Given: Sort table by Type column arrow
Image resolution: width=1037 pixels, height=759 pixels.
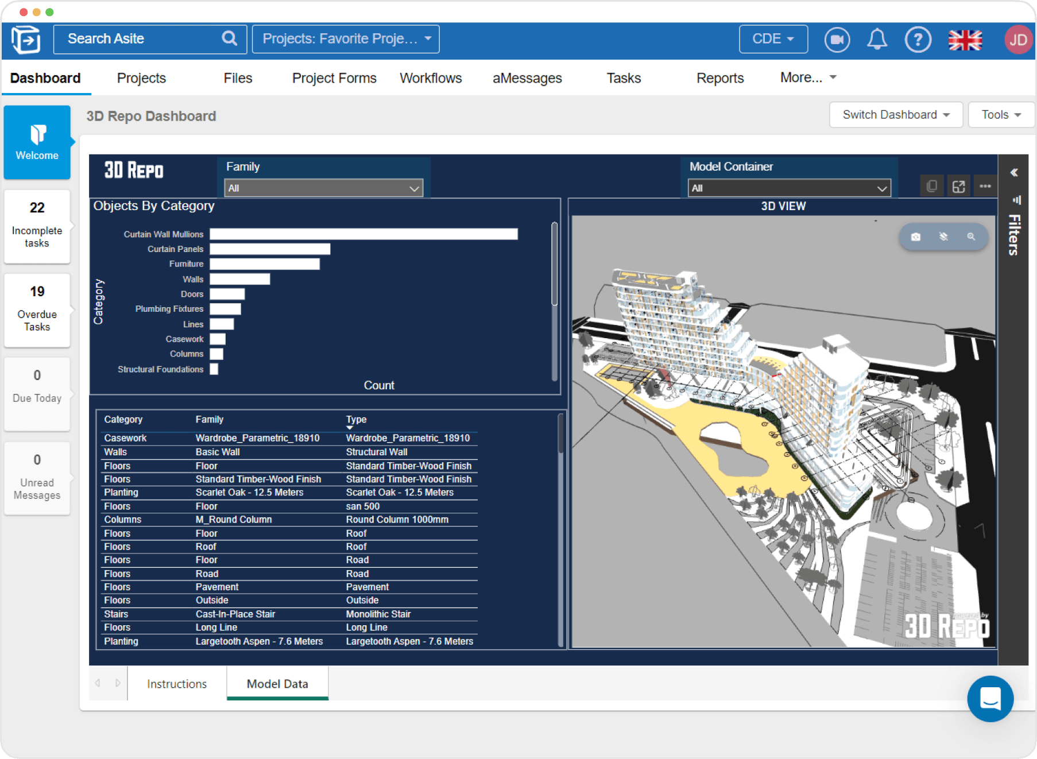Looking at the screenshot, I should pyautogui.click(x=349, y=428).
